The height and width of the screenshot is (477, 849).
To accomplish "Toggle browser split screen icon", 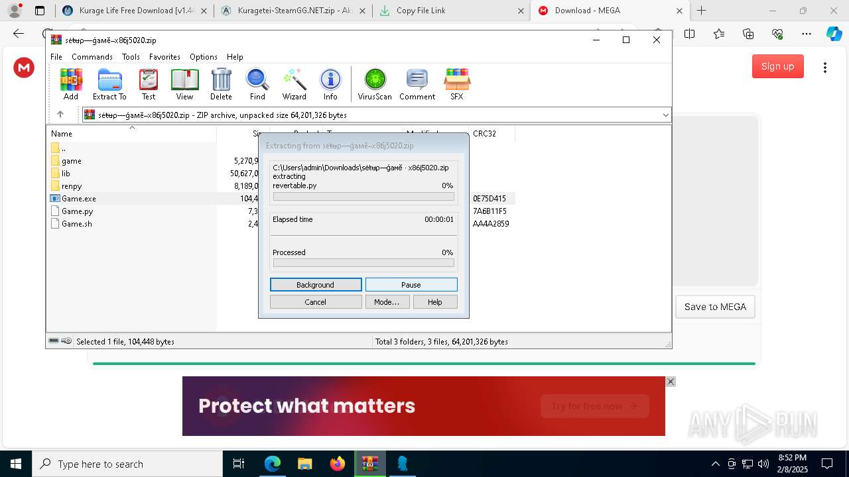I will click(x=690, y=34).
